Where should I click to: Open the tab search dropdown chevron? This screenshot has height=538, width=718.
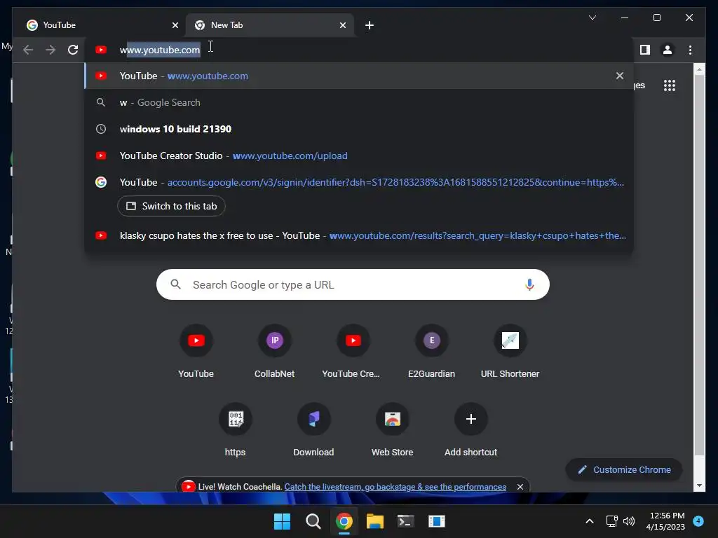592,18
